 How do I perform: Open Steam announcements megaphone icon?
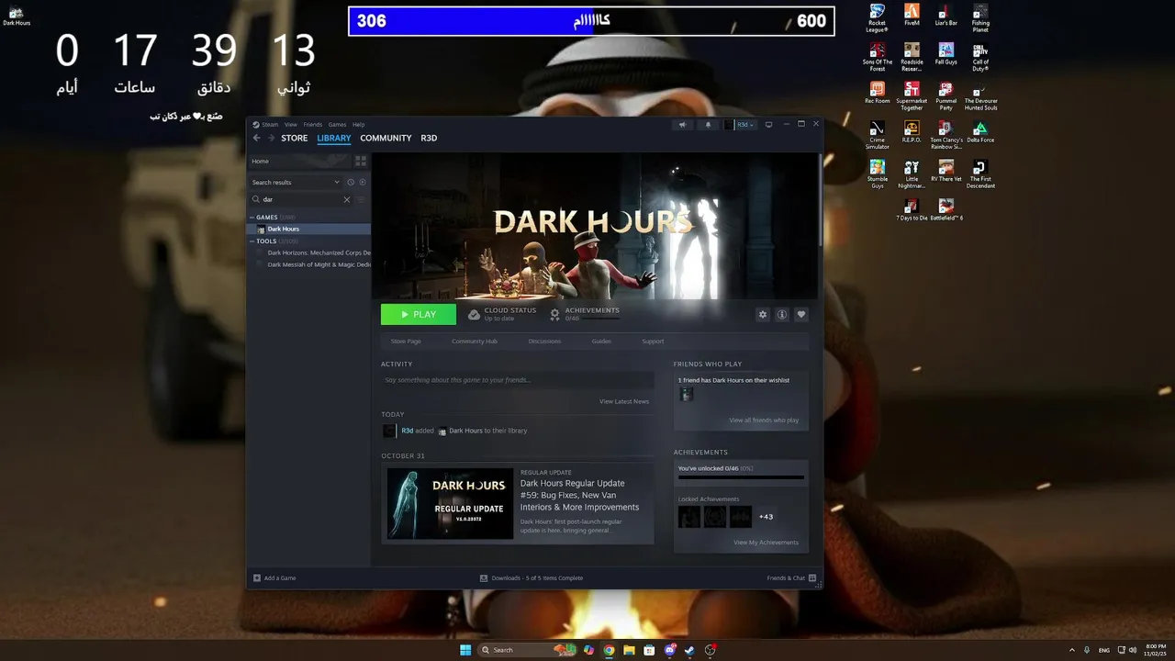(x=682, y=125)
